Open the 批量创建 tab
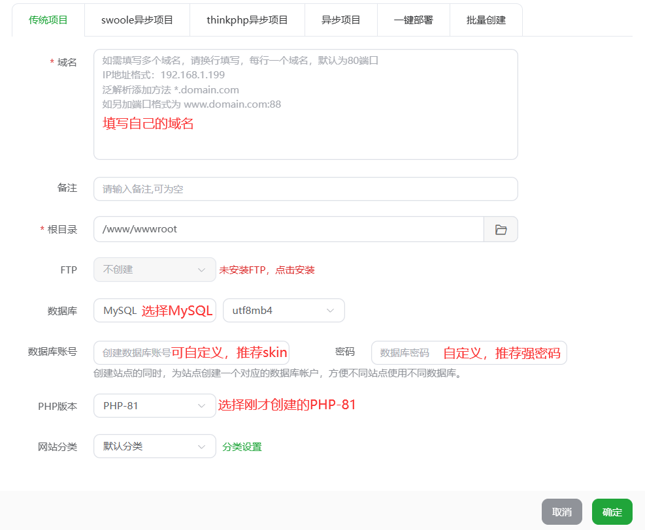The height and width of the screenshot is (530, 645). click(486, 20)
